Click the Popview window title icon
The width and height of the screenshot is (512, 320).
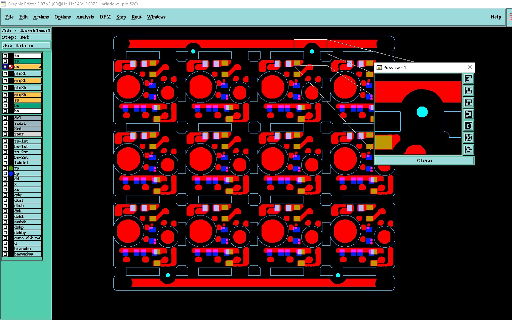379,68
